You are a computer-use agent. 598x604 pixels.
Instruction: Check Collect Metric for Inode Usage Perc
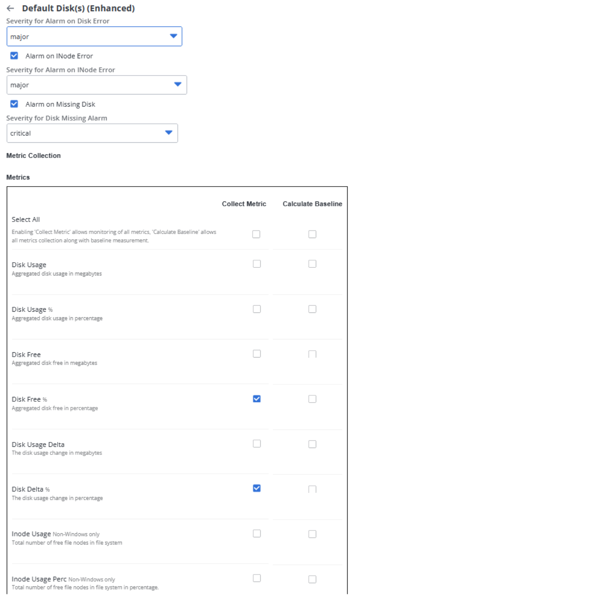point(257,578)
